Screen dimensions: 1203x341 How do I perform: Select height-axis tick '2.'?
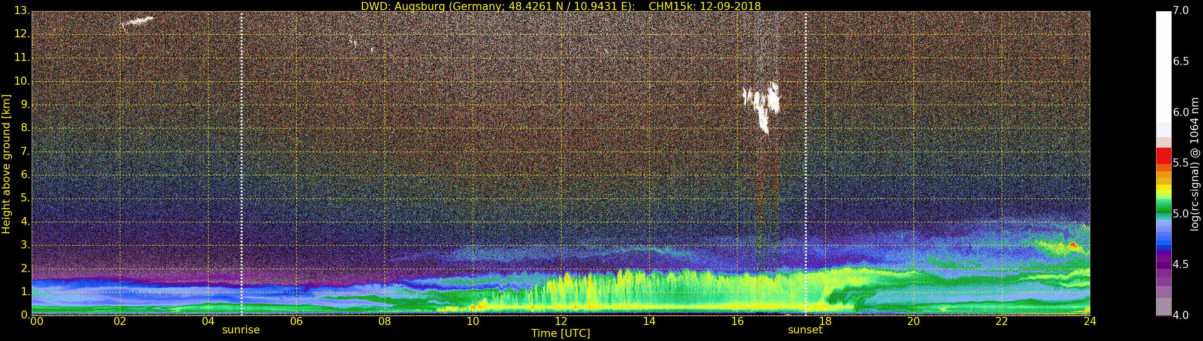tap(25, 268)
